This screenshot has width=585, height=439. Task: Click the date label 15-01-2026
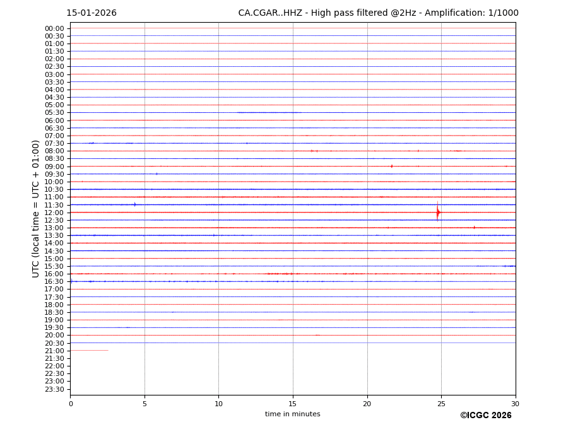[x=92, y=13]
